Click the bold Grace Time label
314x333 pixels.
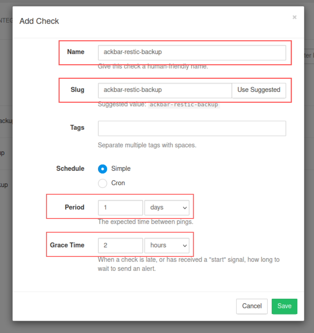tap(67, 245)
